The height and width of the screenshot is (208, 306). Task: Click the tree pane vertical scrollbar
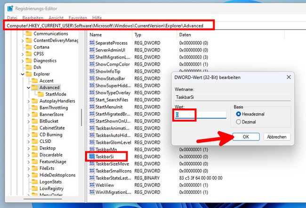(81, 117)
